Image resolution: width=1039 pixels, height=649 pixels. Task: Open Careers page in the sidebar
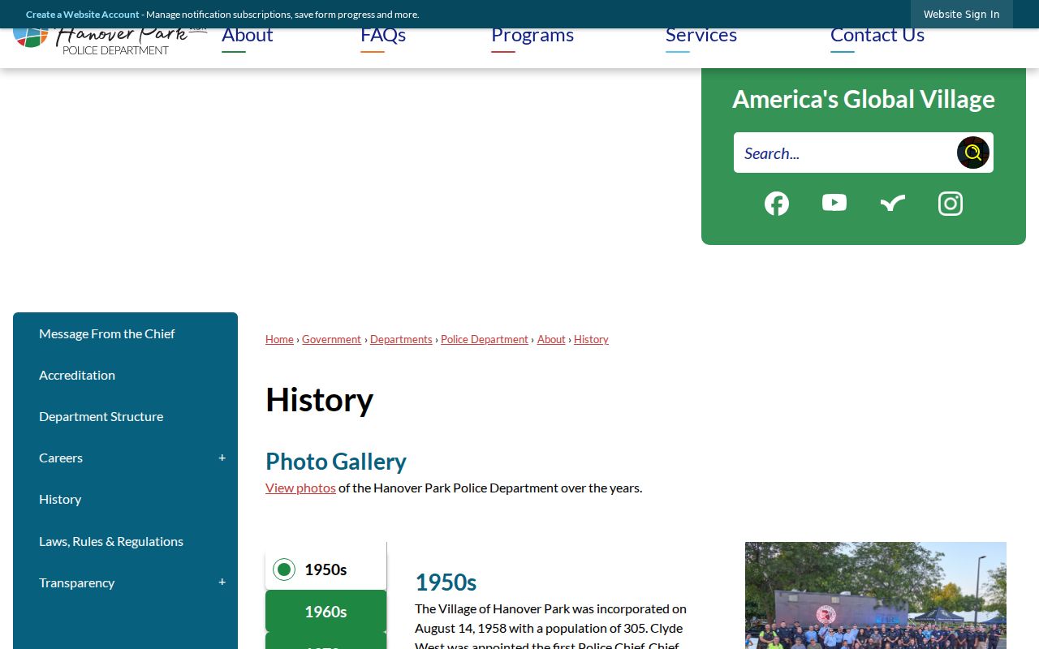pyautogui.click(x=61, y=458)
